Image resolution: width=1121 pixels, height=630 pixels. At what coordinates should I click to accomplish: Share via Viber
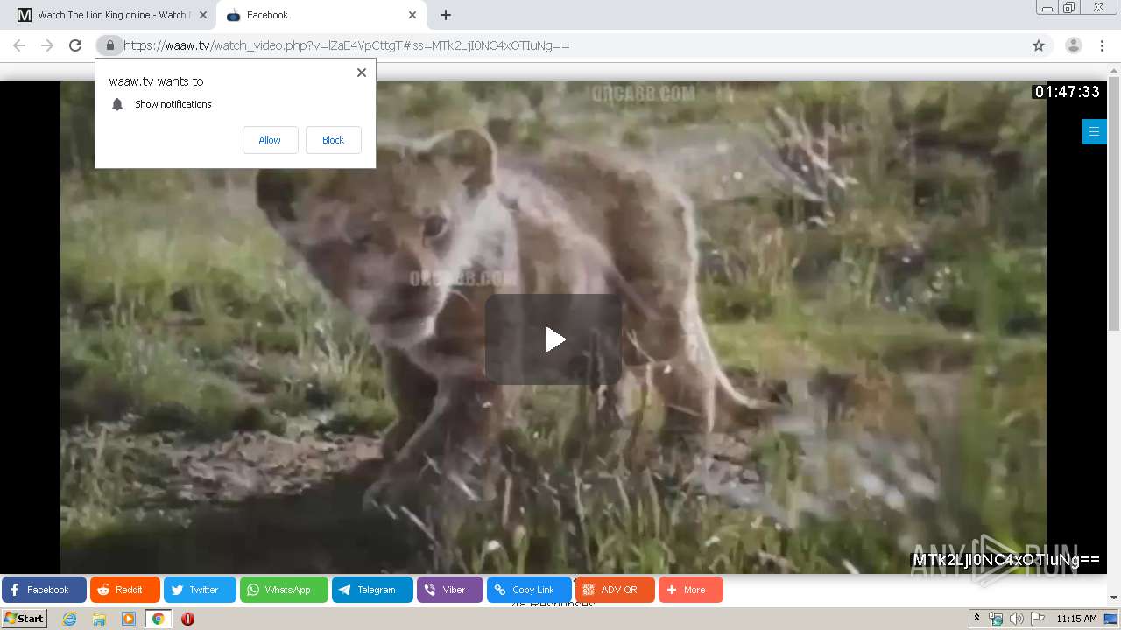449,590
